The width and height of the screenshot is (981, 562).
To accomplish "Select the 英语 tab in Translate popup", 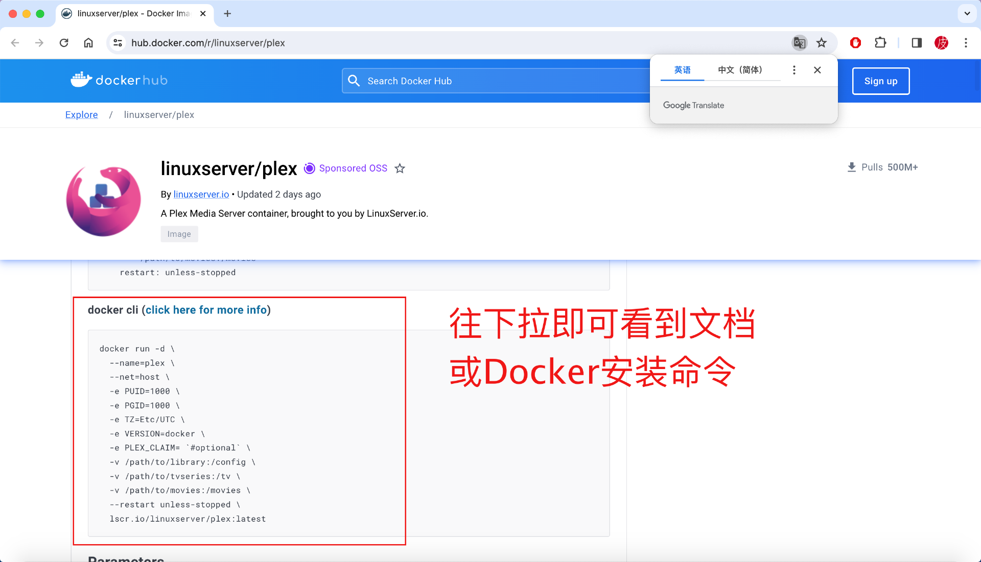I will coord(682,70).
